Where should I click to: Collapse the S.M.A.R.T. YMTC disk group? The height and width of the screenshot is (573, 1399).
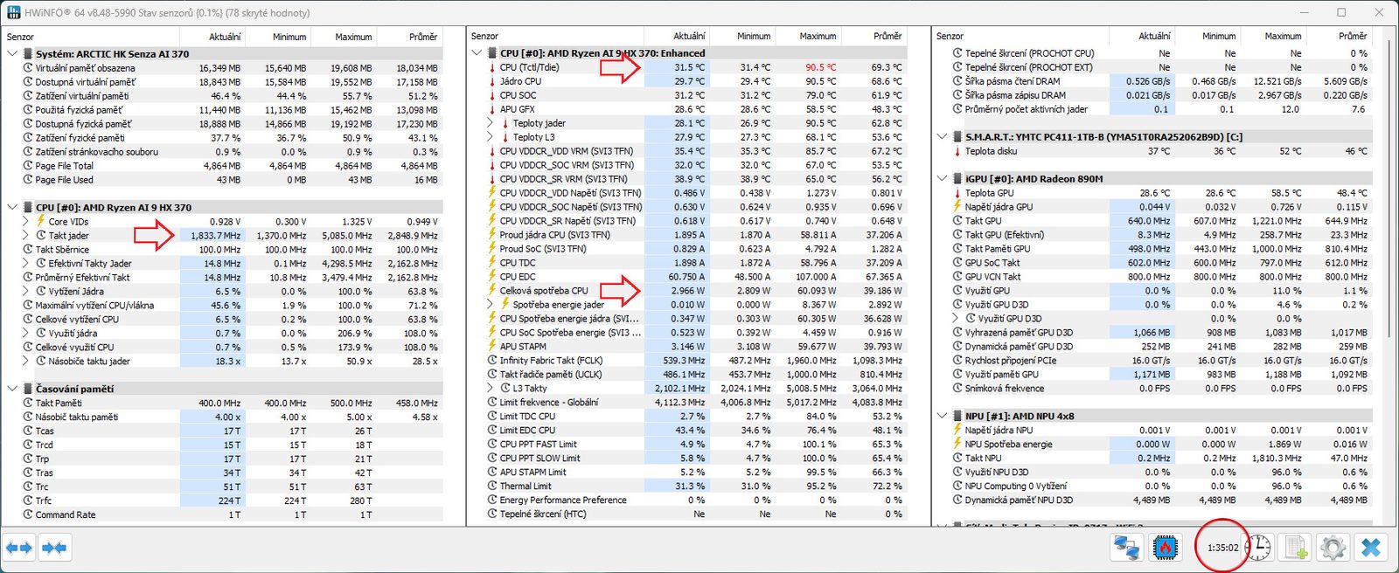tap(942, 137)
